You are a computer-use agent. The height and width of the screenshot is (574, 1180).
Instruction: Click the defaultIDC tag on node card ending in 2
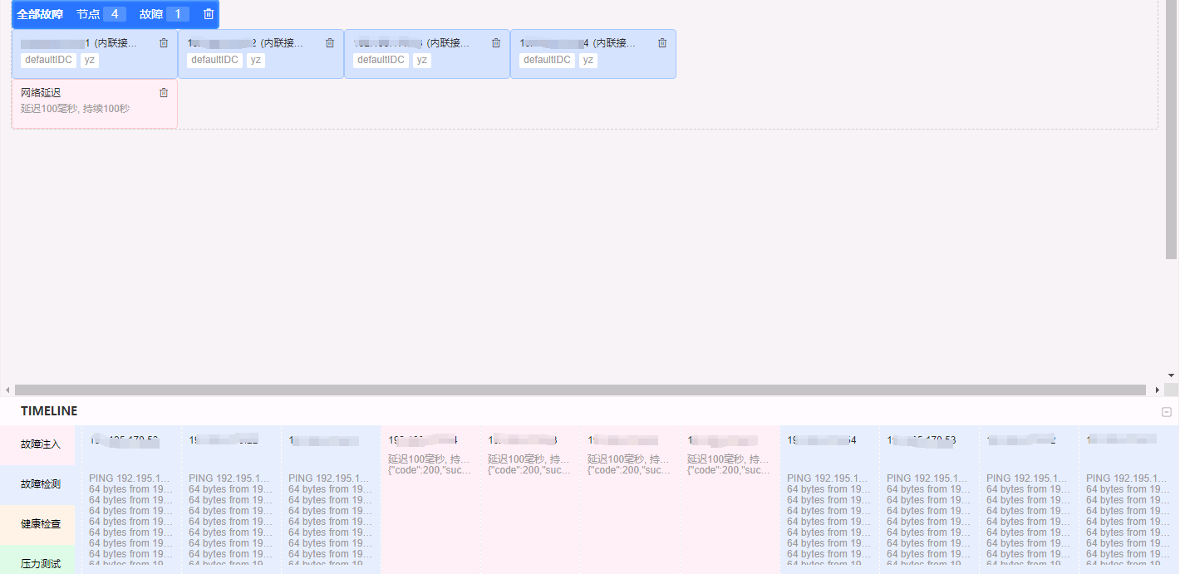click(215, 60)
